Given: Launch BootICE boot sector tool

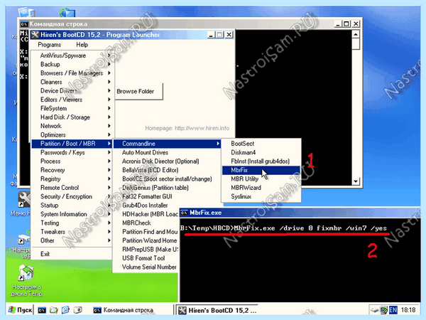Looking at the screenshot, I should [167, 178].
